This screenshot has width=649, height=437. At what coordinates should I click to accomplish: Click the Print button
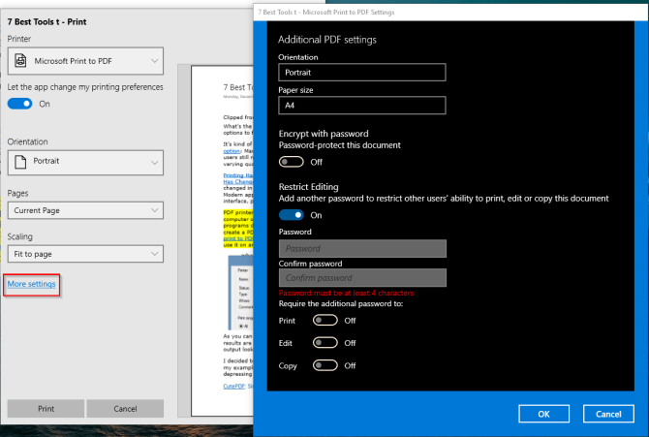tap(46, 409)
